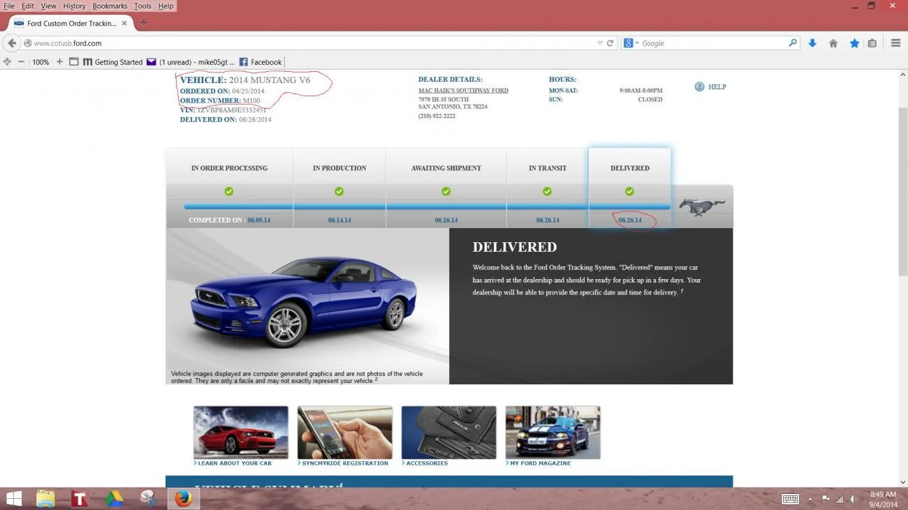Show hidden tray icons arrow
908x510 pixels.
coord(810,499)
